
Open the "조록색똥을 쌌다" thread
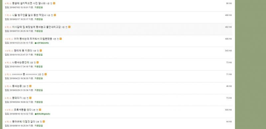pos(23,110)
